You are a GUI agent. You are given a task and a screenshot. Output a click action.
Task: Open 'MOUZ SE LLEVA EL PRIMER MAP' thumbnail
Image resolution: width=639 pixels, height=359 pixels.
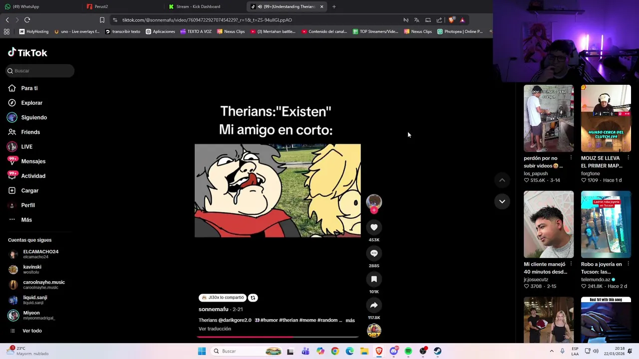coord(606,118)
